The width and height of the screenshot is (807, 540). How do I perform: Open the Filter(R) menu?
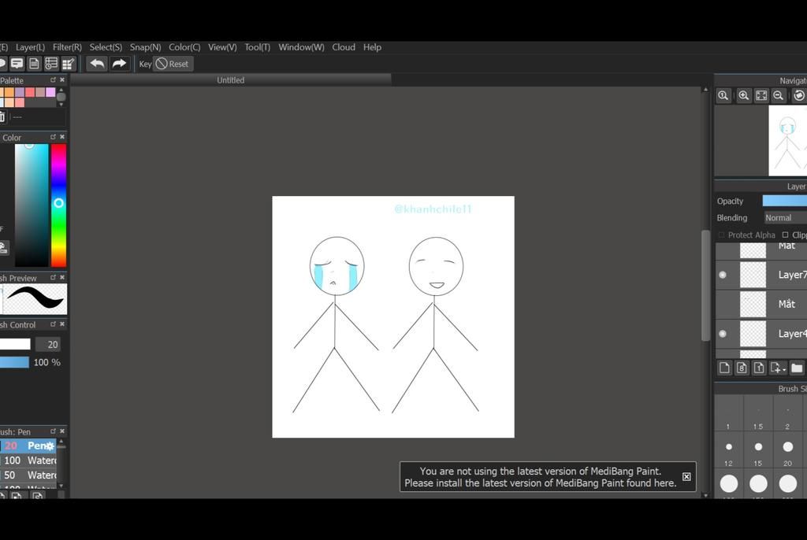(67, 46)
